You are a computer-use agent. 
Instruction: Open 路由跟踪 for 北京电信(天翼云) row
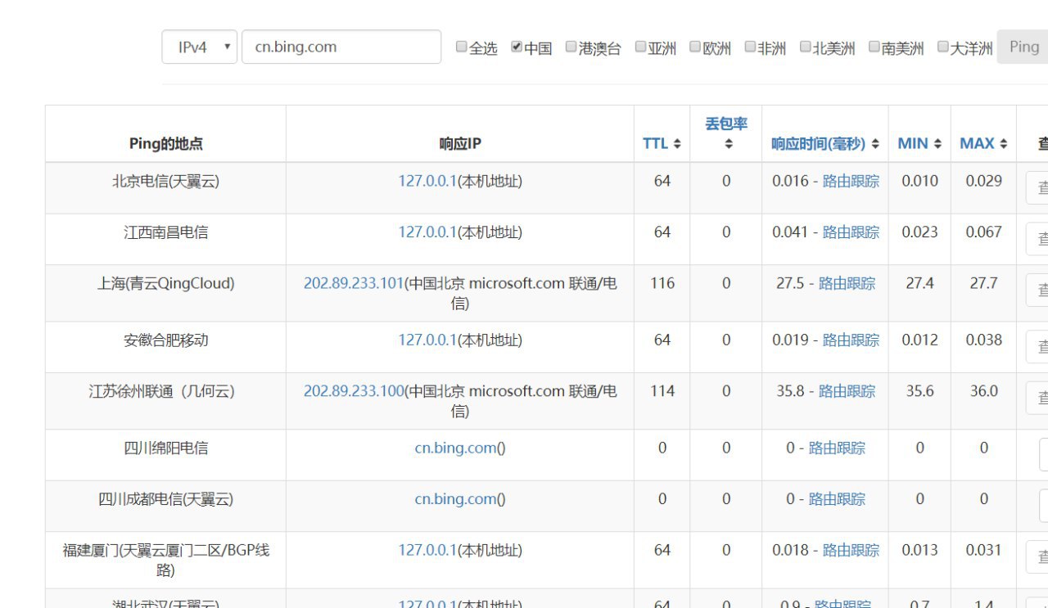click(x=851, y=181)
